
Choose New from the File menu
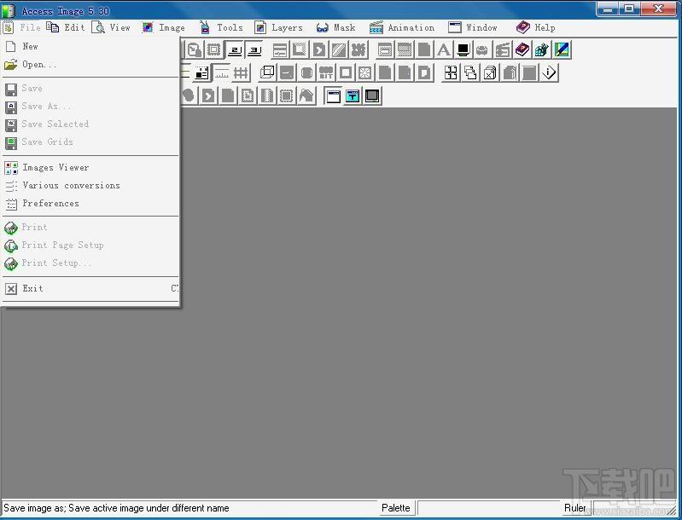(x=90, y=46)
